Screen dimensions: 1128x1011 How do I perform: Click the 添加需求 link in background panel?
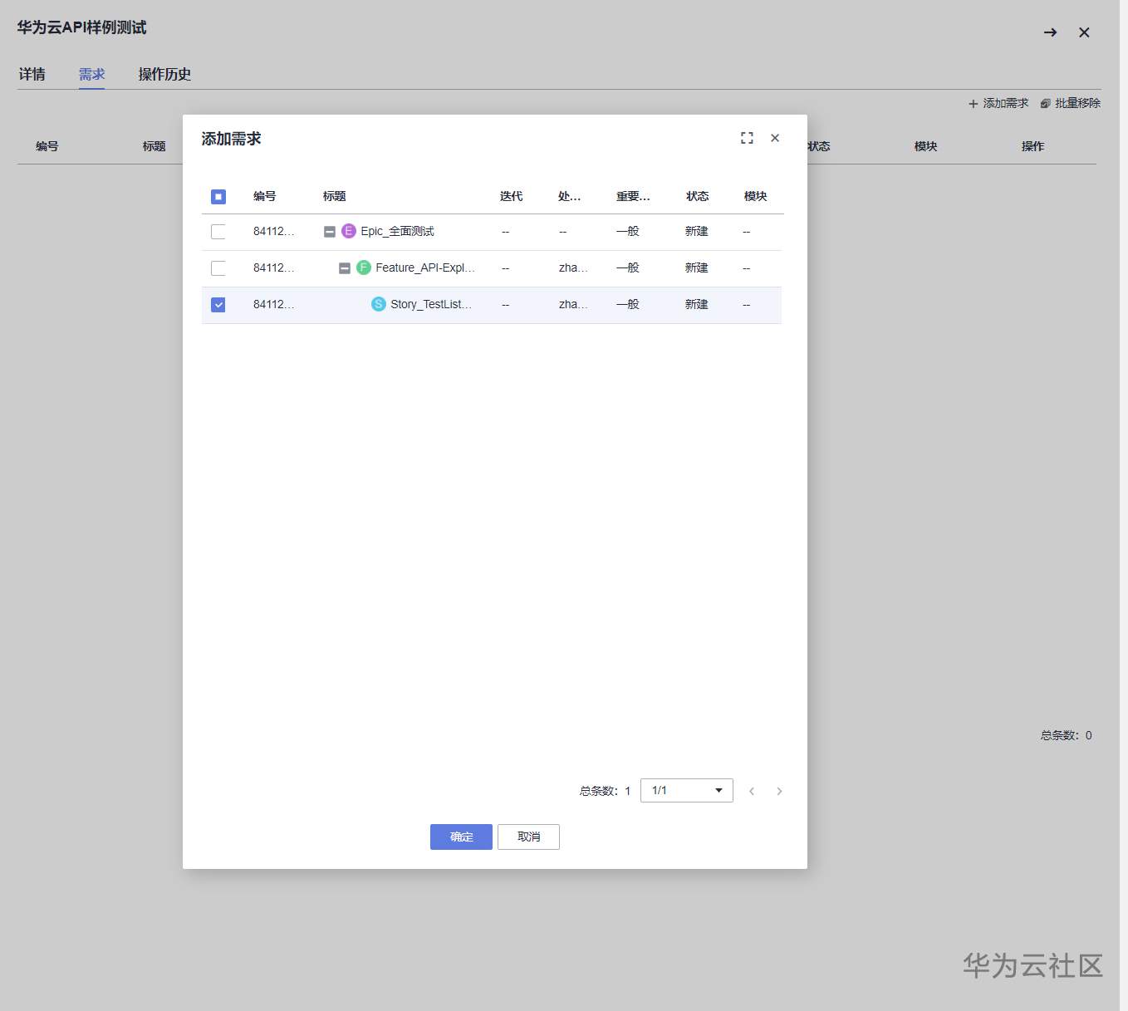click(x=1006, y=104)
